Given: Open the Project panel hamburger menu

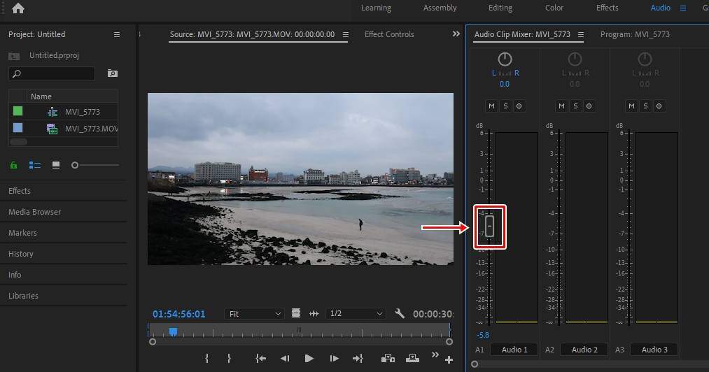Looking at the screenshot, I should pyautogui.click(x=117, y=34).
